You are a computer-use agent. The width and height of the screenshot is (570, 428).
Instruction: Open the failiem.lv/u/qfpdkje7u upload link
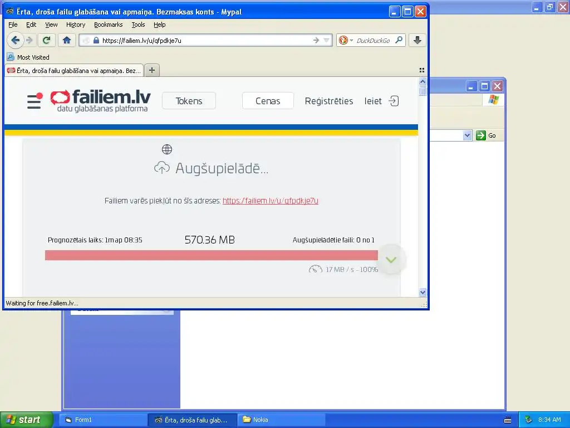coord(270,201)
